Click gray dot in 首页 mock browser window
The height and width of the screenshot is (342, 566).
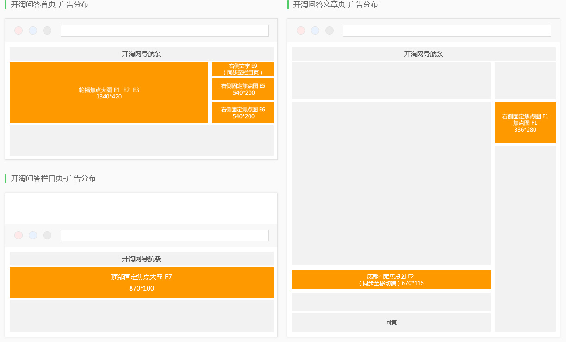coord(47,31)
